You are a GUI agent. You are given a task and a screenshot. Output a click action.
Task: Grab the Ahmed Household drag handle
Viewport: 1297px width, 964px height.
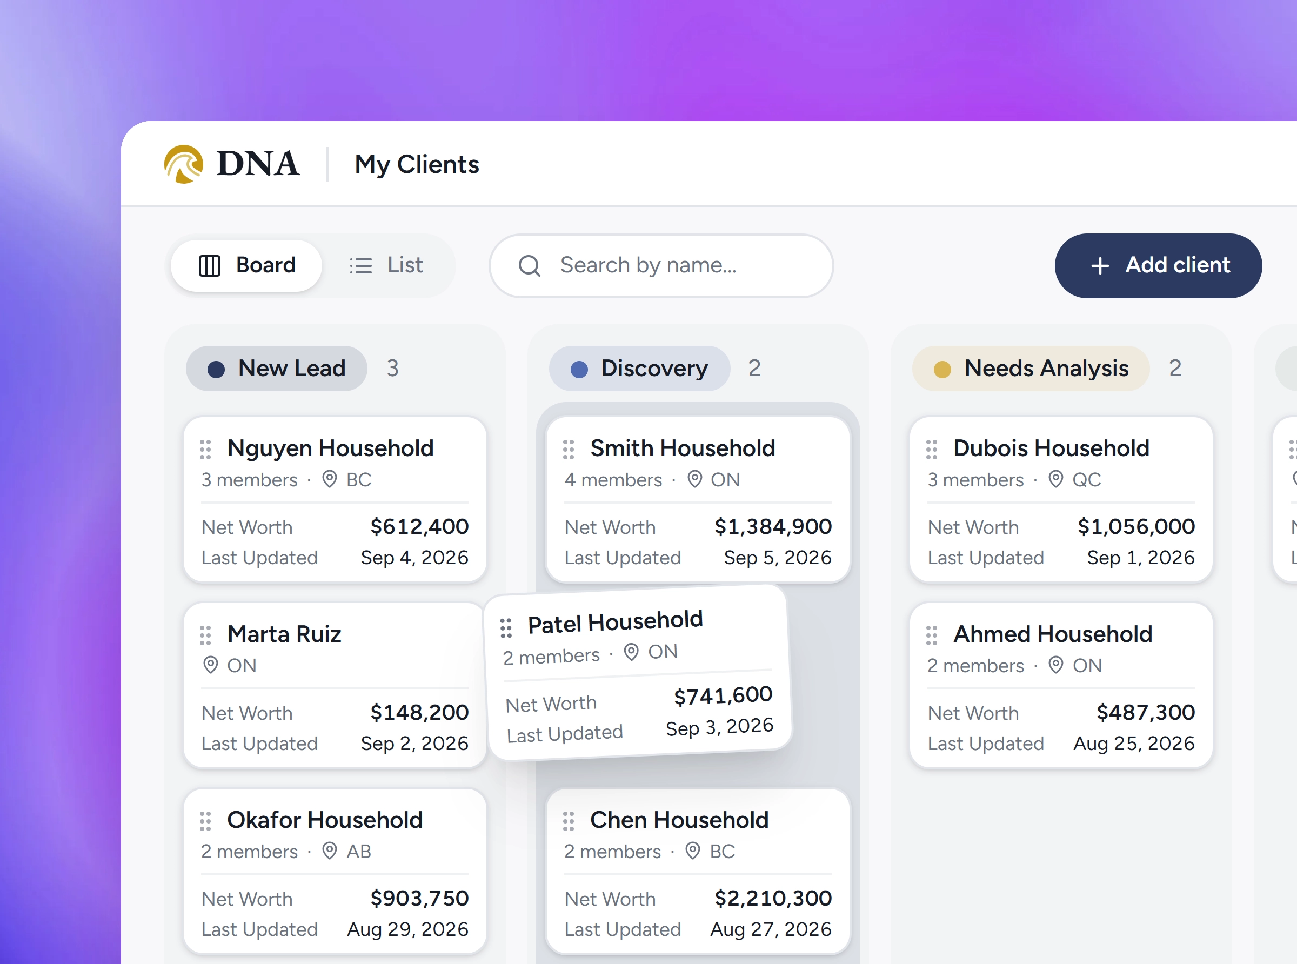(932, 635)
